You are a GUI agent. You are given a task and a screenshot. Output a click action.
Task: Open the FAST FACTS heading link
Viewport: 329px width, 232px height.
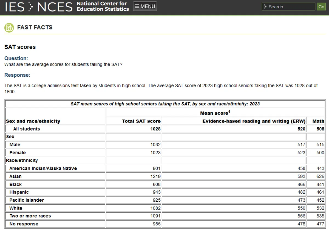coord(35,27)
